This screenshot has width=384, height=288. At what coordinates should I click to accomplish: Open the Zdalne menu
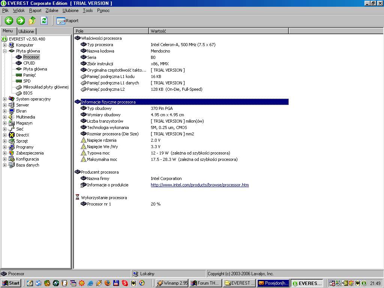52,10
